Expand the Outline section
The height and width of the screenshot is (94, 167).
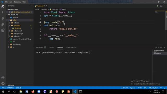(x=20, y=85)
